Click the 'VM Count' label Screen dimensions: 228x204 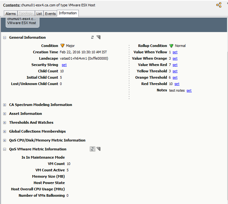click(56, 164)
